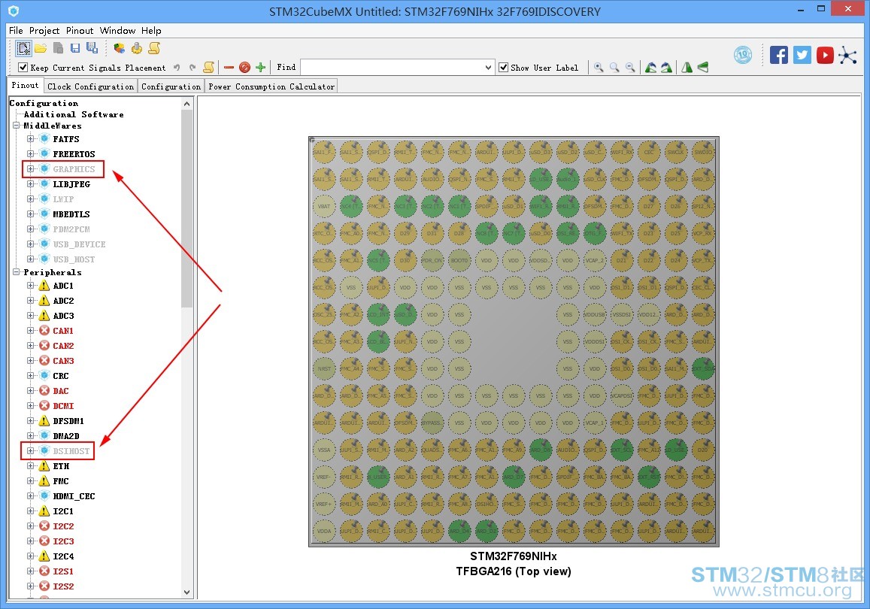The height and width of the screenshot is (609, 870).
Task: Click the greyed-out Import Project document icon
Action: pyautogui.click(x=58, y=49)
